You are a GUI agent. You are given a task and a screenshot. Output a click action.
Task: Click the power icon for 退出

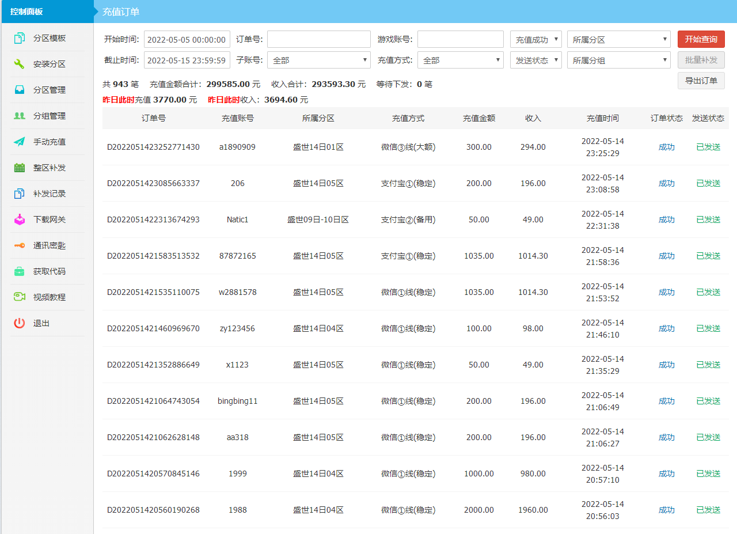click(x=20, y=323)
